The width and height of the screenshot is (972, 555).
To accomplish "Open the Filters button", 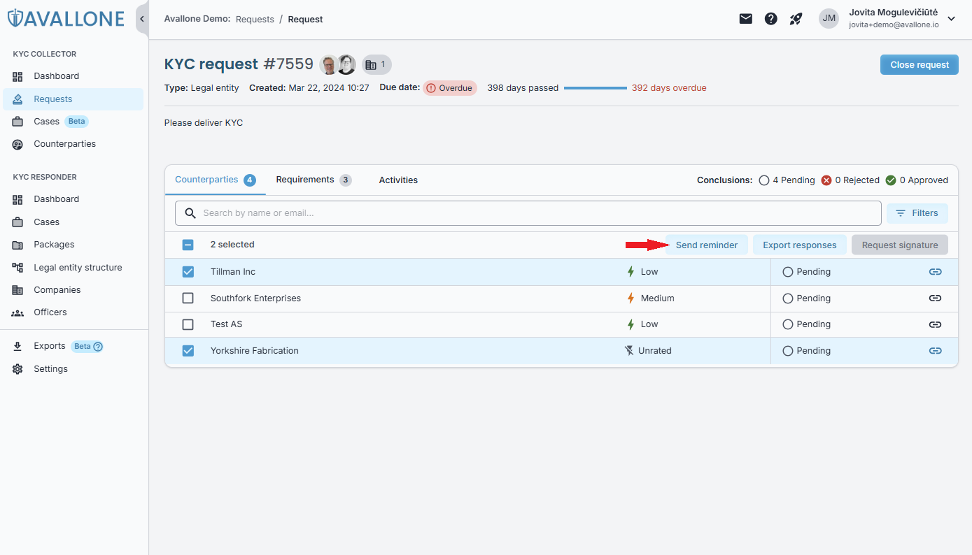I will (x=917, y=213).
